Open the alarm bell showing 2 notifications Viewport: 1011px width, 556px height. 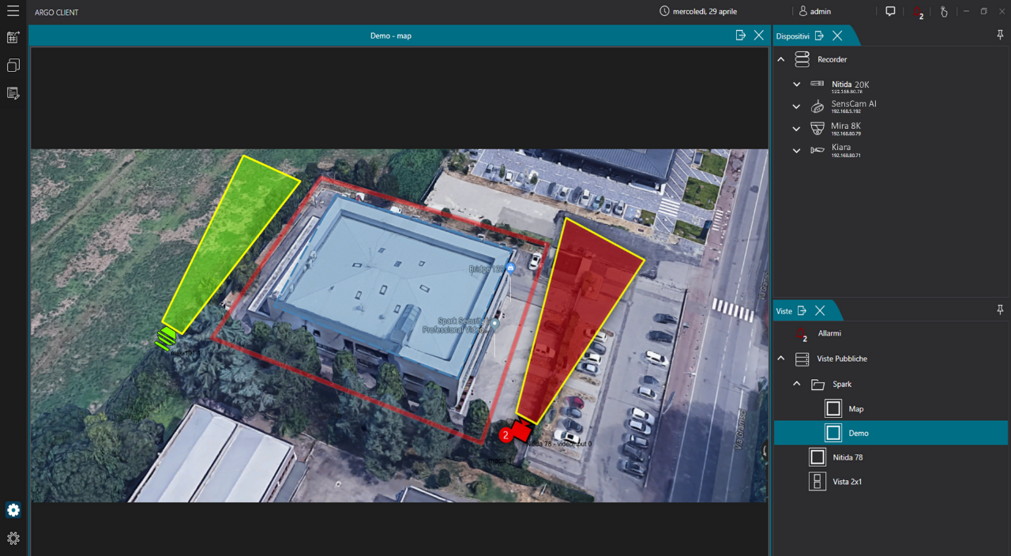[918, 12]
